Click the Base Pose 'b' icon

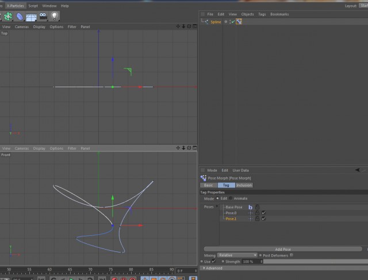coord(251,207)
